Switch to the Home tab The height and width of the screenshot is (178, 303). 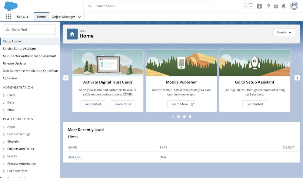coord(41,17)
